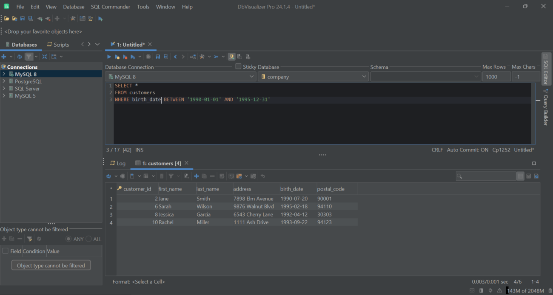
Task: Stop the running query using the stop icon
Action: [x=148, y=56]
